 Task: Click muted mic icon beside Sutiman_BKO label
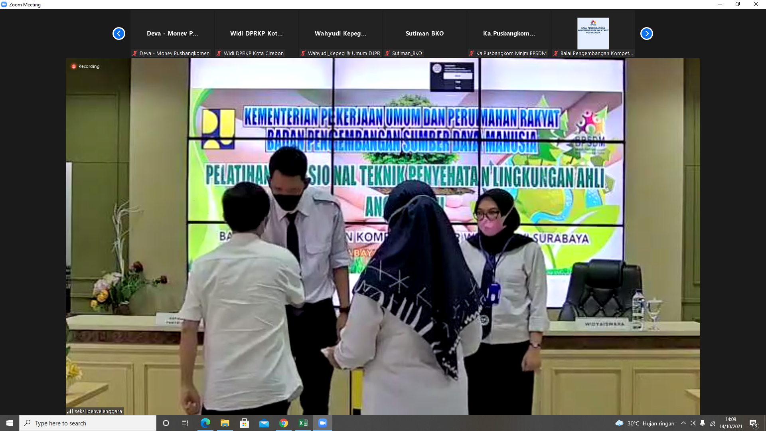387,53
